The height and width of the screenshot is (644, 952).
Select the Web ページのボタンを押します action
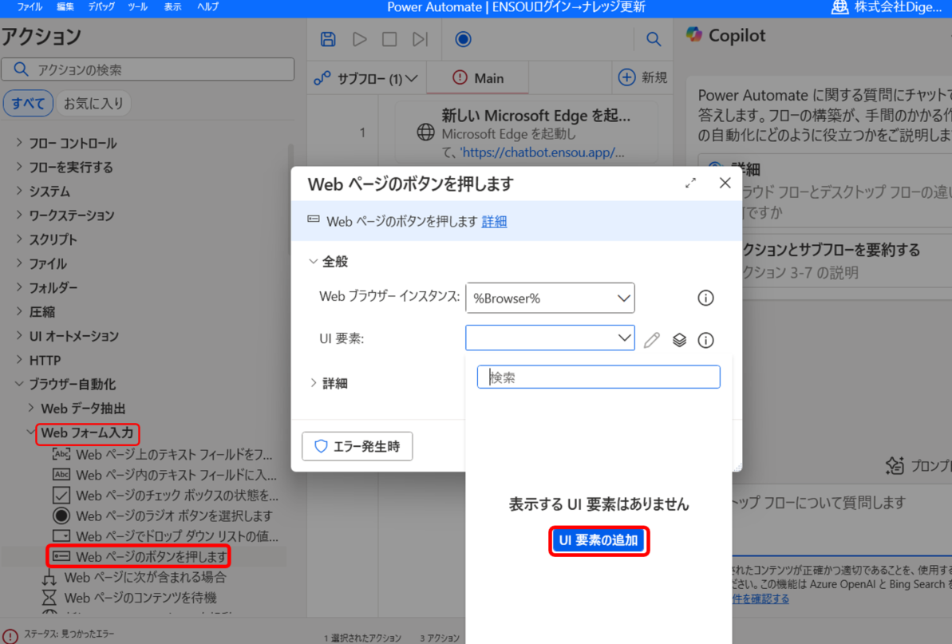pos(152,556)
